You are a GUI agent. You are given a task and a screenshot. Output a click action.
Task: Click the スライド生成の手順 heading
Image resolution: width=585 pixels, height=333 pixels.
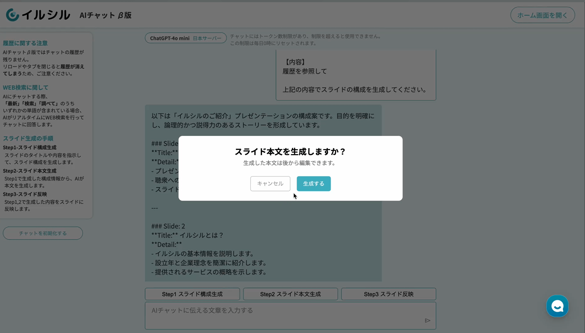click(28, 138)
